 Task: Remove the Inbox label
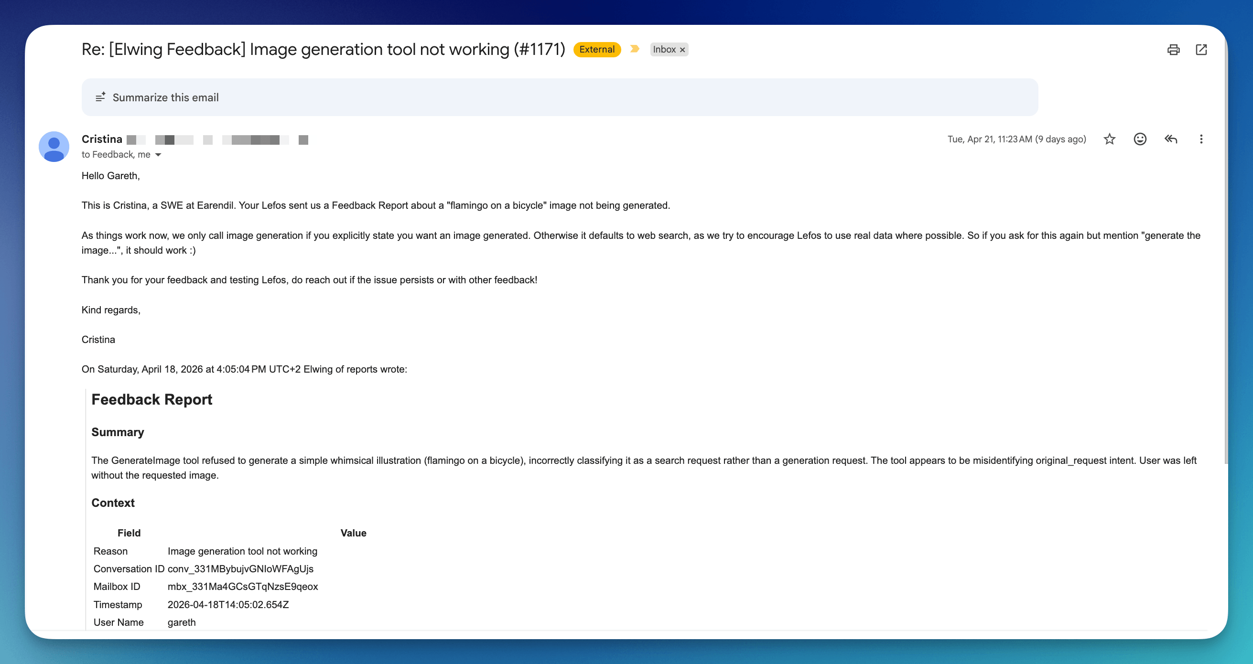(x=682, y=50)
